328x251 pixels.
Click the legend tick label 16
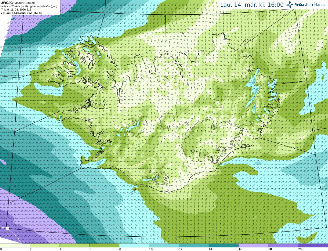point(240,249)
